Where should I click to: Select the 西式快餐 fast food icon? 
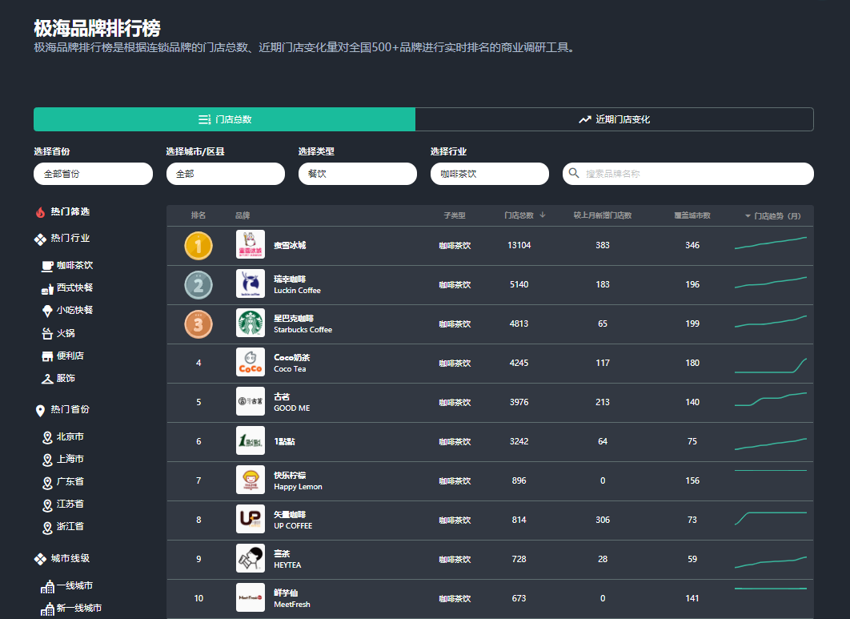coord(48,288)
